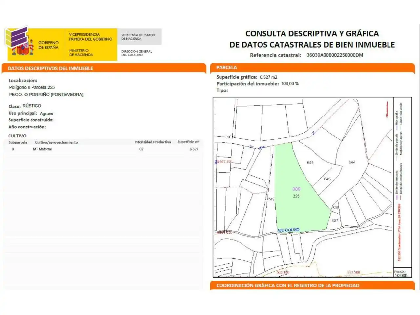Click parcel 644 on the cadastral map

(352, 162)
